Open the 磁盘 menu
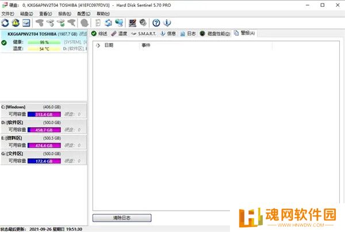Image resolution: width=345 pixels, height=232 pixels. pyautogui.click(x=27, y=13)
